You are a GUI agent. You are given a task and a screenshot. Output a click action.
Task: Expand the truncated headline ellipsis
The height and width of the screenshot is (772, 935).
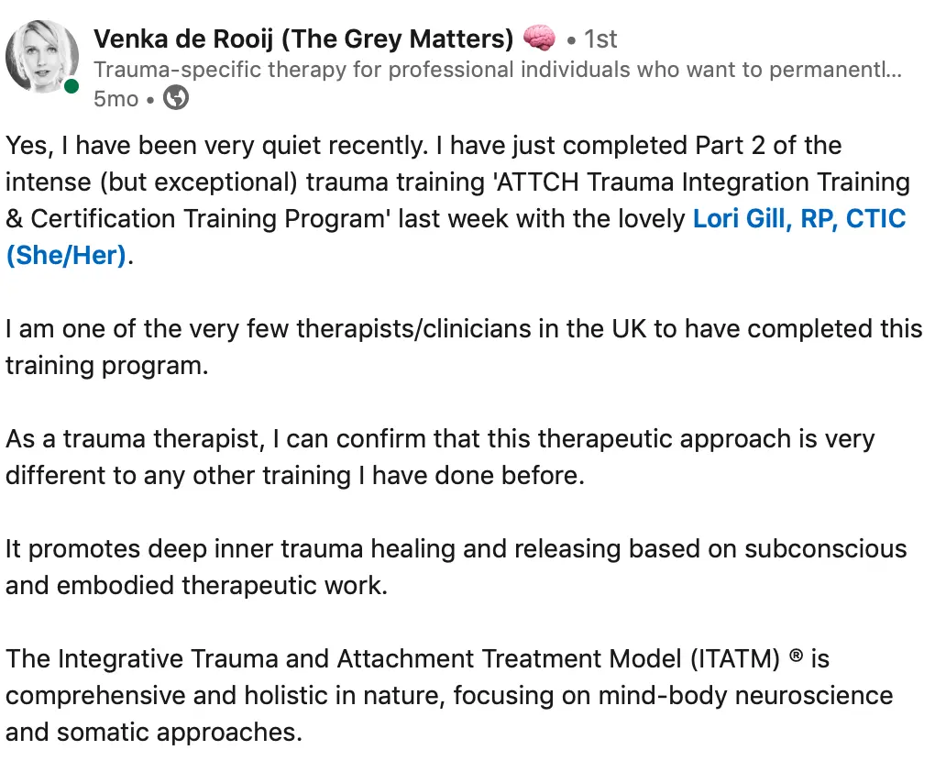[x=895, y=70]
